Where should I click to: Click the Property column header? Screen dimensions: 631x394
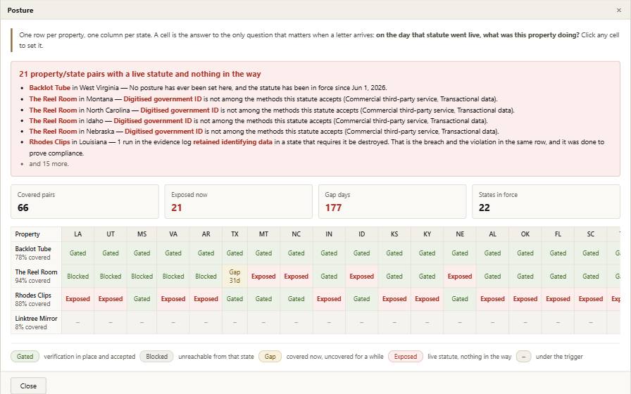click(36, 234)
